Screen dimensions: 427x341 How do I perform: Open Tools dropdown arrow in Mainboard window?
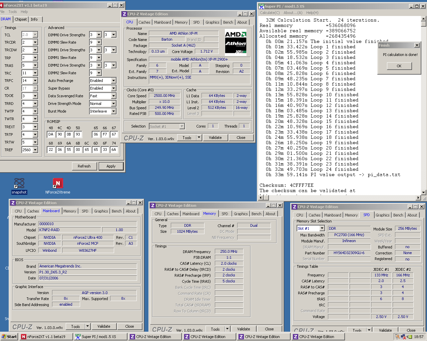pos(88,326)
